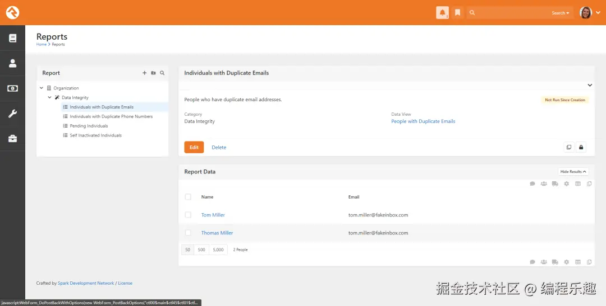Open the notifications bell icon

click(x=443, y=13)
